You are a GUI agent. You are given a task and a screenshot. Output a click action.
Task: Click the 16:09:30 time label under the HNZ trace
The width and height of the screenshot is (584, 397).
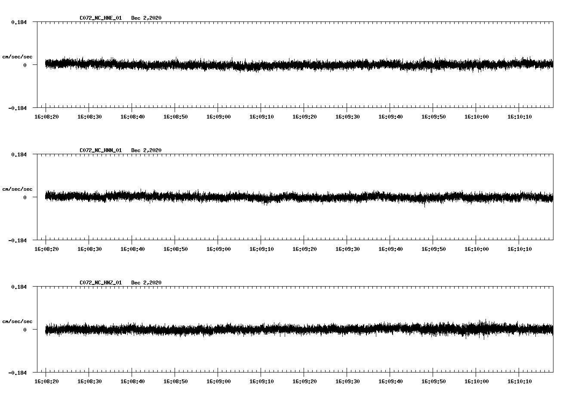[348, 382]
